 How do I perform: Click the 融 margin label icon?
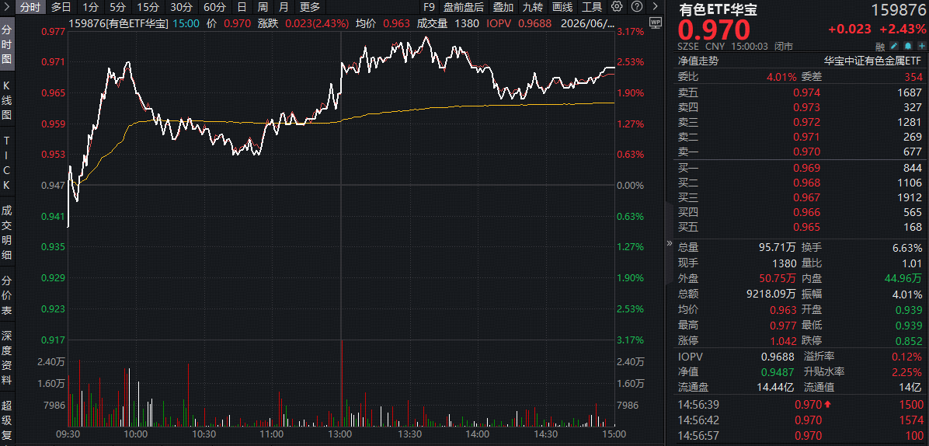click(x=880, y=46)
